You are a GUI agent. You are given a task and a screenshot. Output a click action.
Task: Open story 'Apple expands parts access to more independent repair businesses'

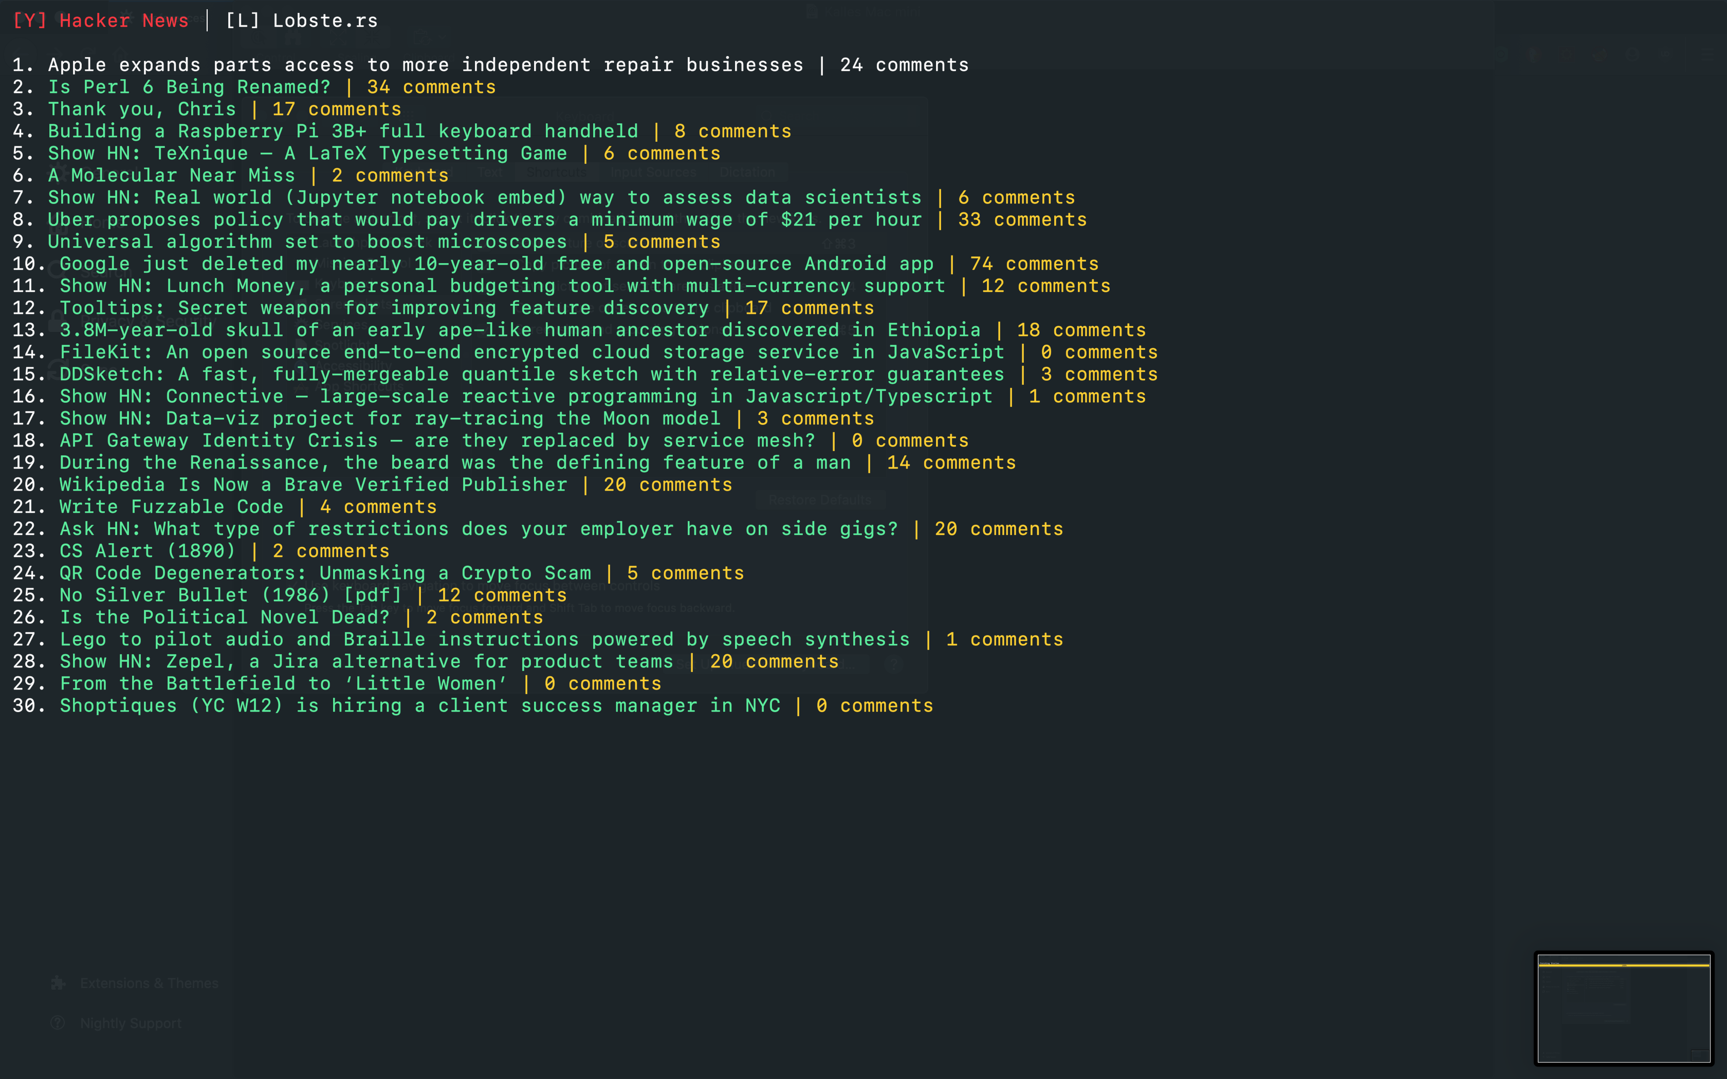tap(426, 65)
